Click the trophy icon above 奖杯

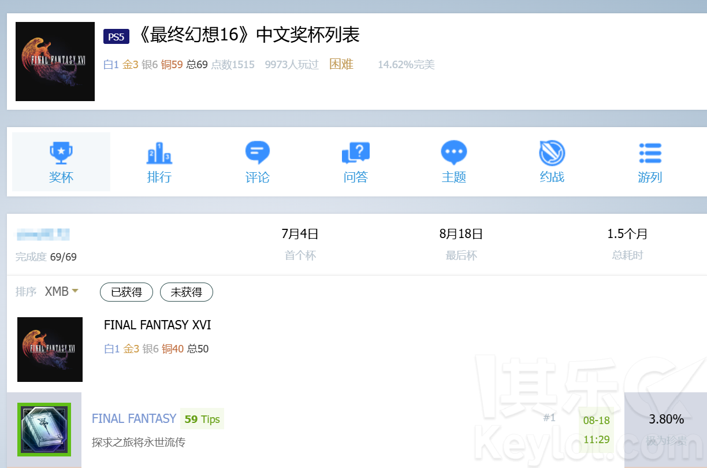(x=61, y=153)
